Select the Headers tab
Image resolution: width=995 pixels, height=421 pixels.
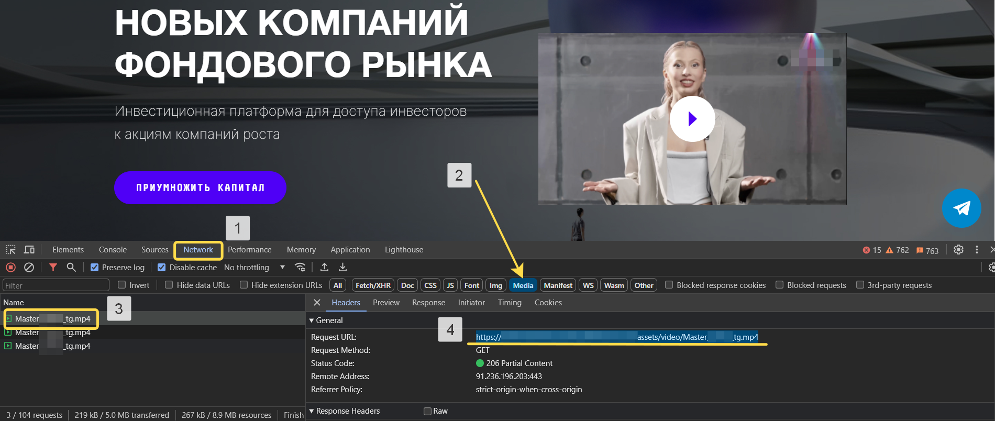pyautogui.click(x=346, y=303)
